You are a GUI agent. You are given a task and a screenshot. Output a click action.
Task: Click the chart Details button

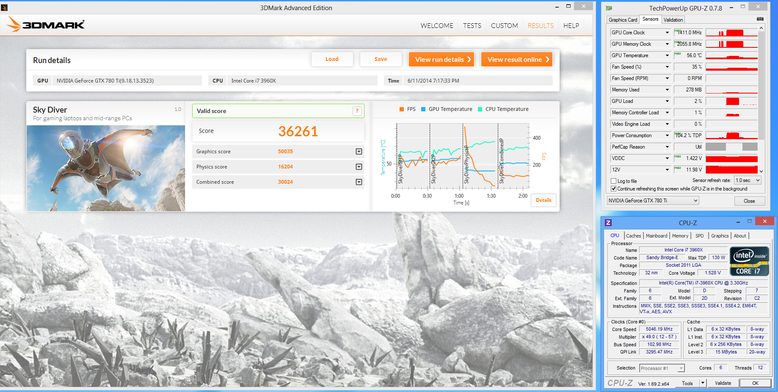tap(543, 200)
